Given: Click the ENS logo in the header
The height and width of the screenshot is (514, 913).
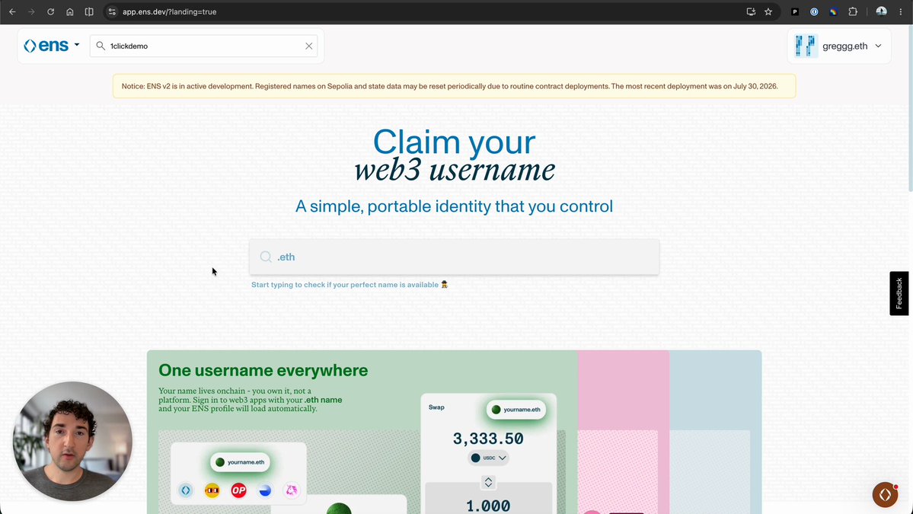Looking at the screenshot, I should click(46, 46).
